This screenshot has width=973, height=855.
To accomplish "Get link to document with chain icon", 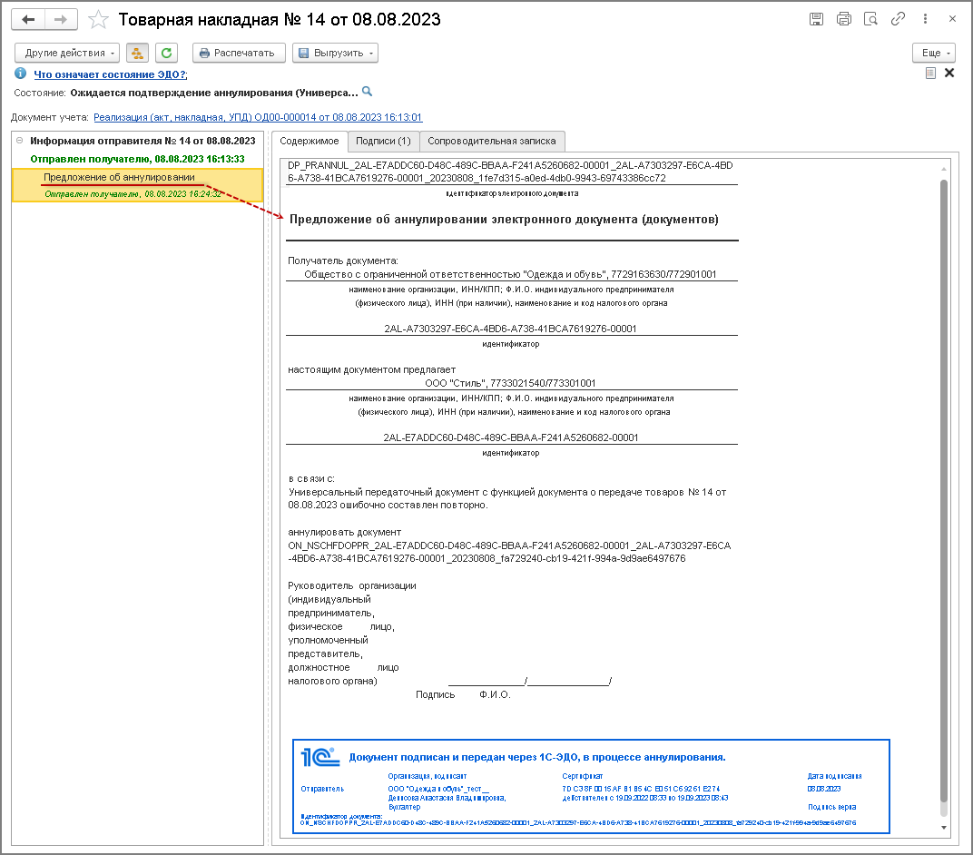I will point(898,19).
